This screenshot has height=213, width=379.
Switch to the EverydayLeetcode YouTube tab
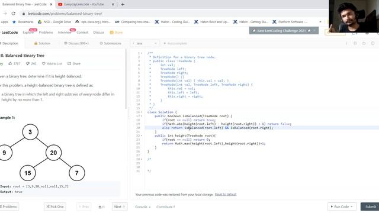[84, 4]
